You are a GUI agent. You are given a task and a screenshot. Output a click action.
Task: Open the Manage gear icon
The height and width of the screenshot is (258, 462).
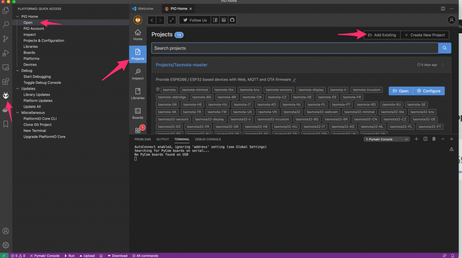[5, 245]
